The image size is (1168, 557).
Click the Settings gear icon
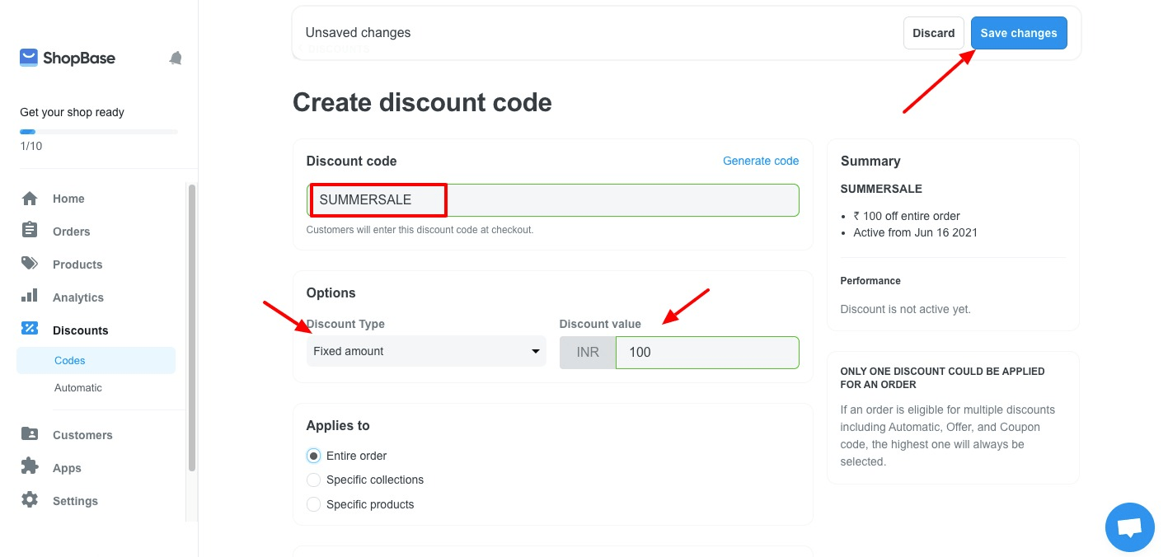pos(30,499)
